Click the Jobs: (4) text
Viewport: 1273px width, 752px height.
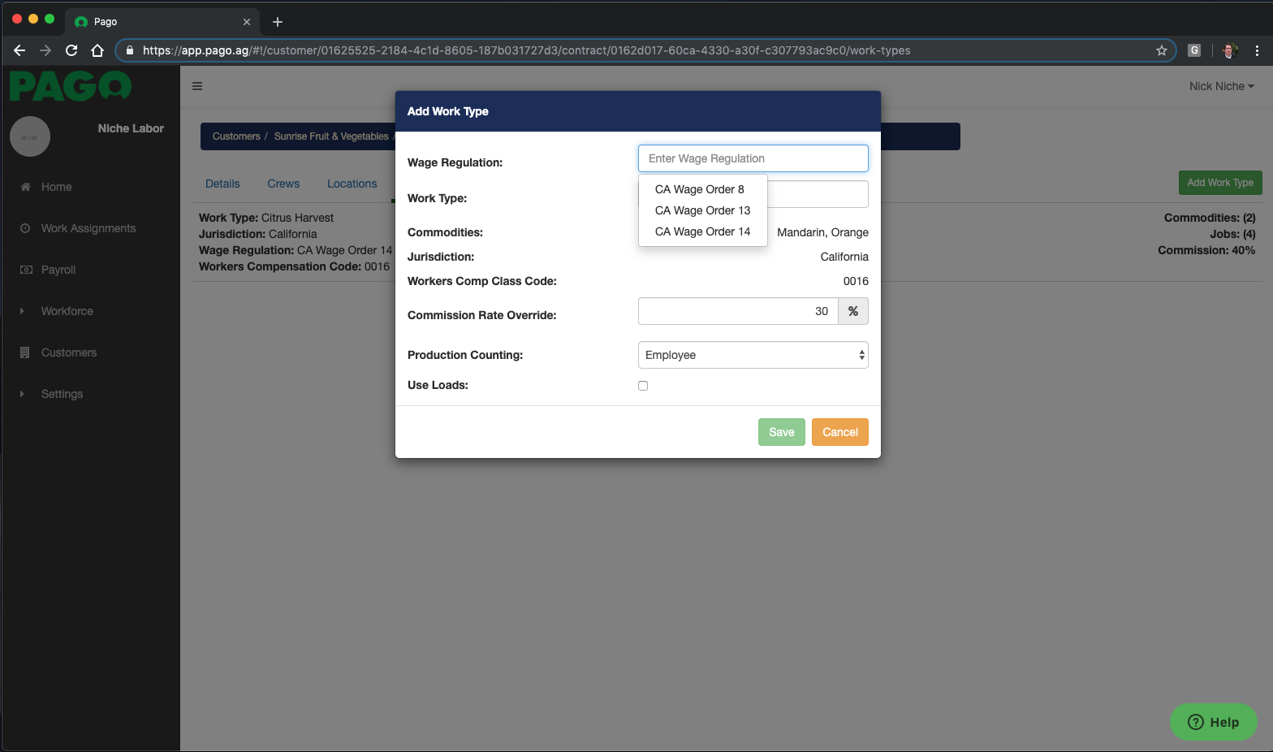pos(1232,234)
